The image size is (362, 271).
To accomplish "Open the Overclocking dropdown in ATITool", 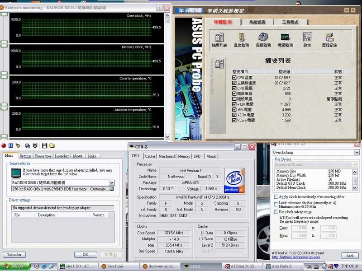I will 357,153.
